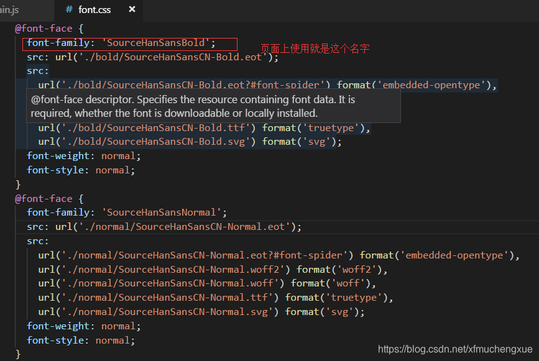Click the 'SourceHanSansNormal' font-family value
Viewport: 539px width, 361px height.
point(162,212)
